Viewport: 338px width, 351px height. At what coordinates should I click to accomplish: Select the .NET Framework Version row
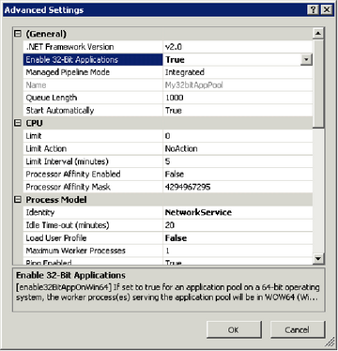[x=168, y=47]
